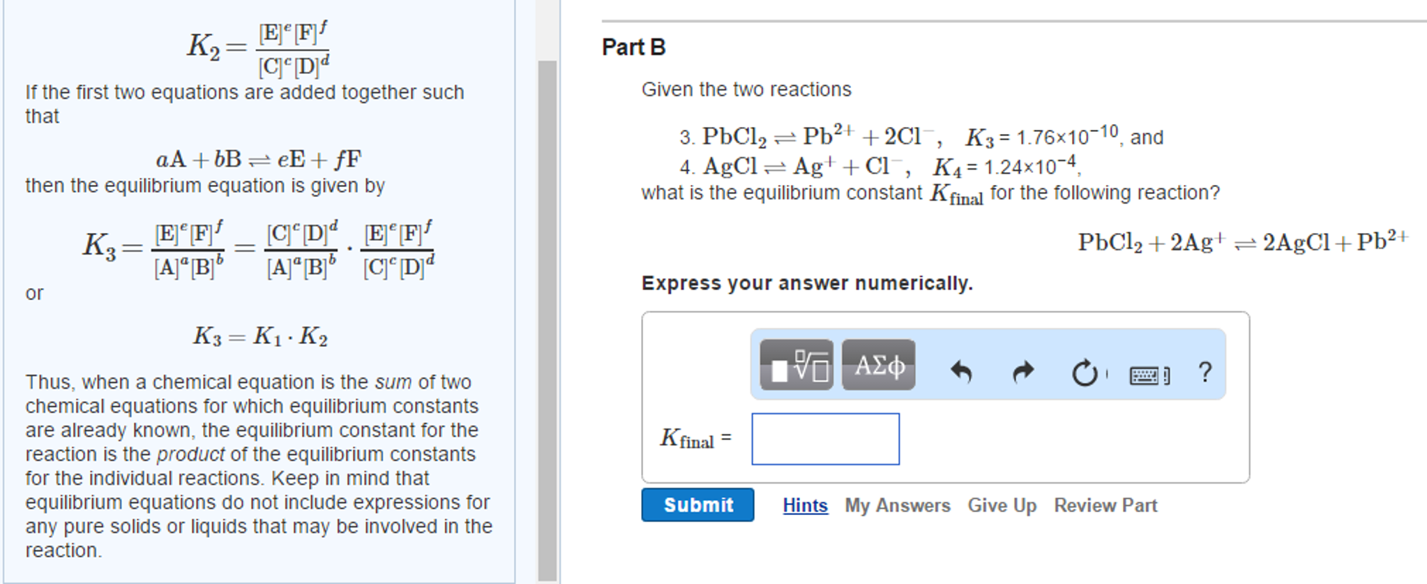View My Answers history

coord(896,505)
